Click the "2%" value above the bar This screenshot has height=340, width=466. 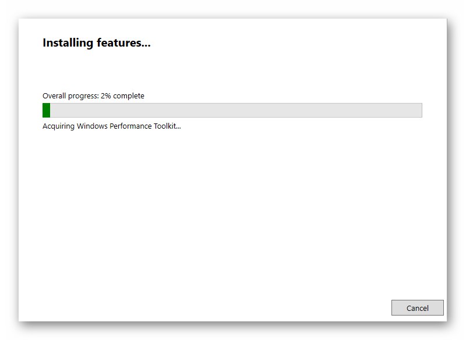[x=105, y=95]
